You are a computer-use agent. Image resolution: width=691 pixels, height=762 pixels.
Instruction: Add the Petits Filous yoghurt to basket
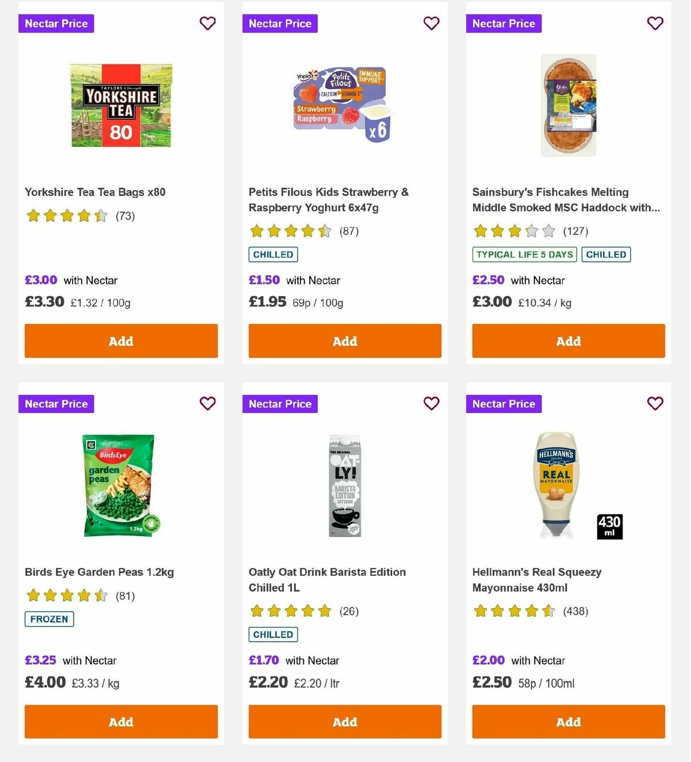[344, 341]
